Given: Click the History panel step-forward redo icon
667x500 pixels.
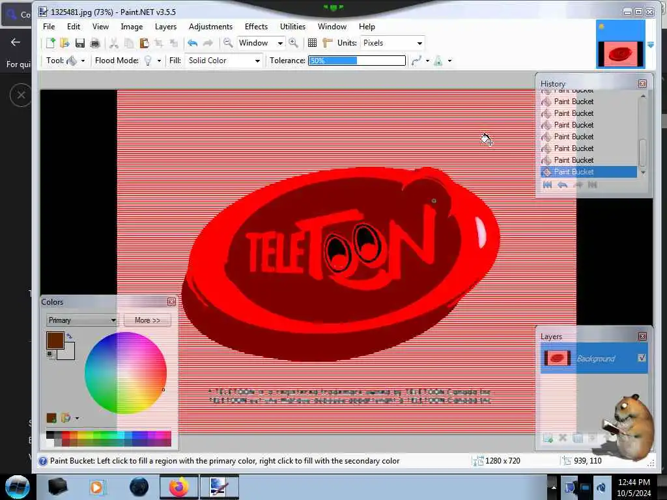Looking at the screenshot, I should coord(578,185).
